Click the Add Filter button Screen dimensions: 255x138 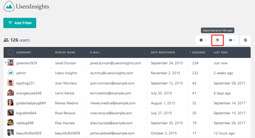[x=20, y=23]
